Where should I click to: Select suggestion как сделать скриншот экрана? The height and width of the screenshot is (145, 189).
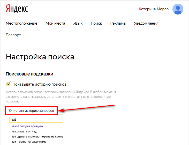click(37, 136)
